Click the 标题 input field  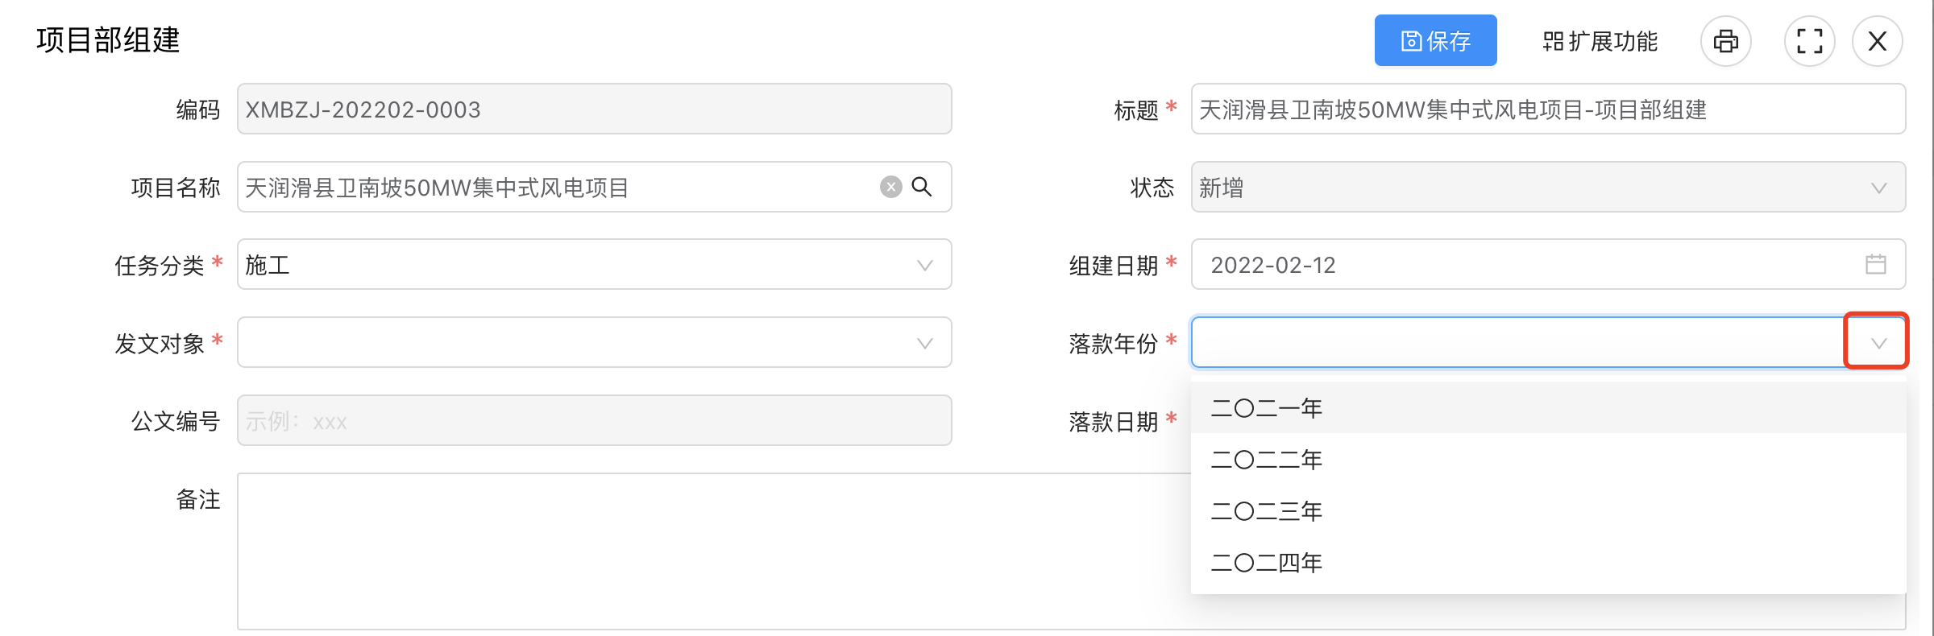1548,109
